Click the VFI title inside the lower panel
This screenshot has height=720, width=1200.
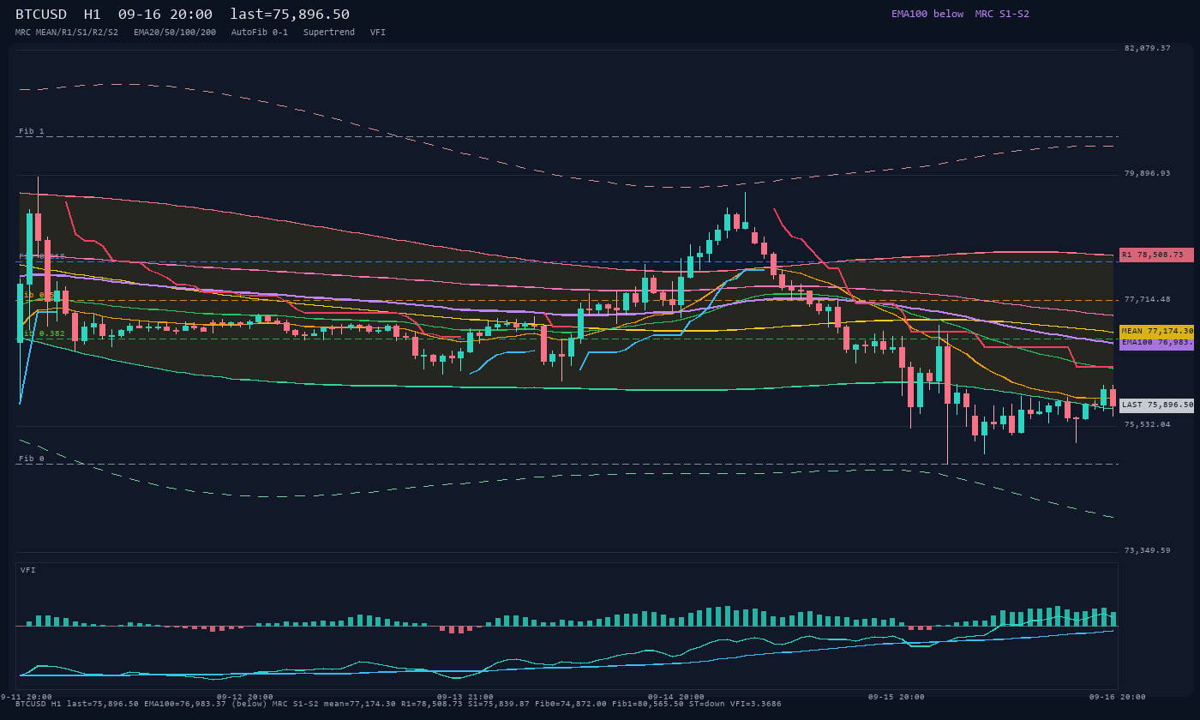point(28,570)
